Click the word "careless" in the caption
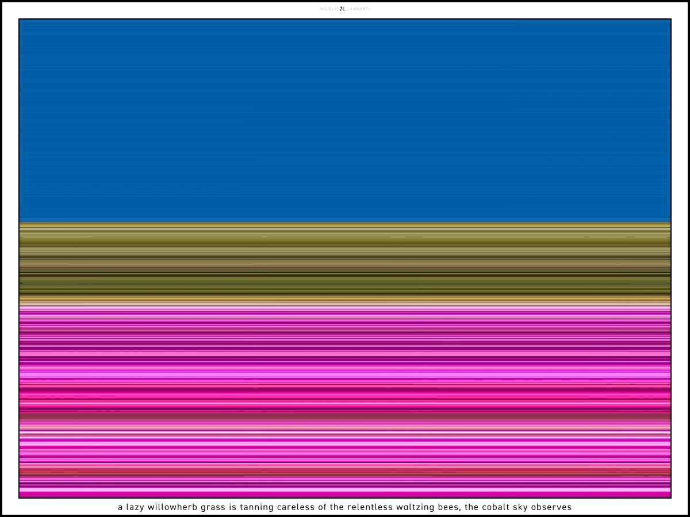 click(x=296, y=507)
